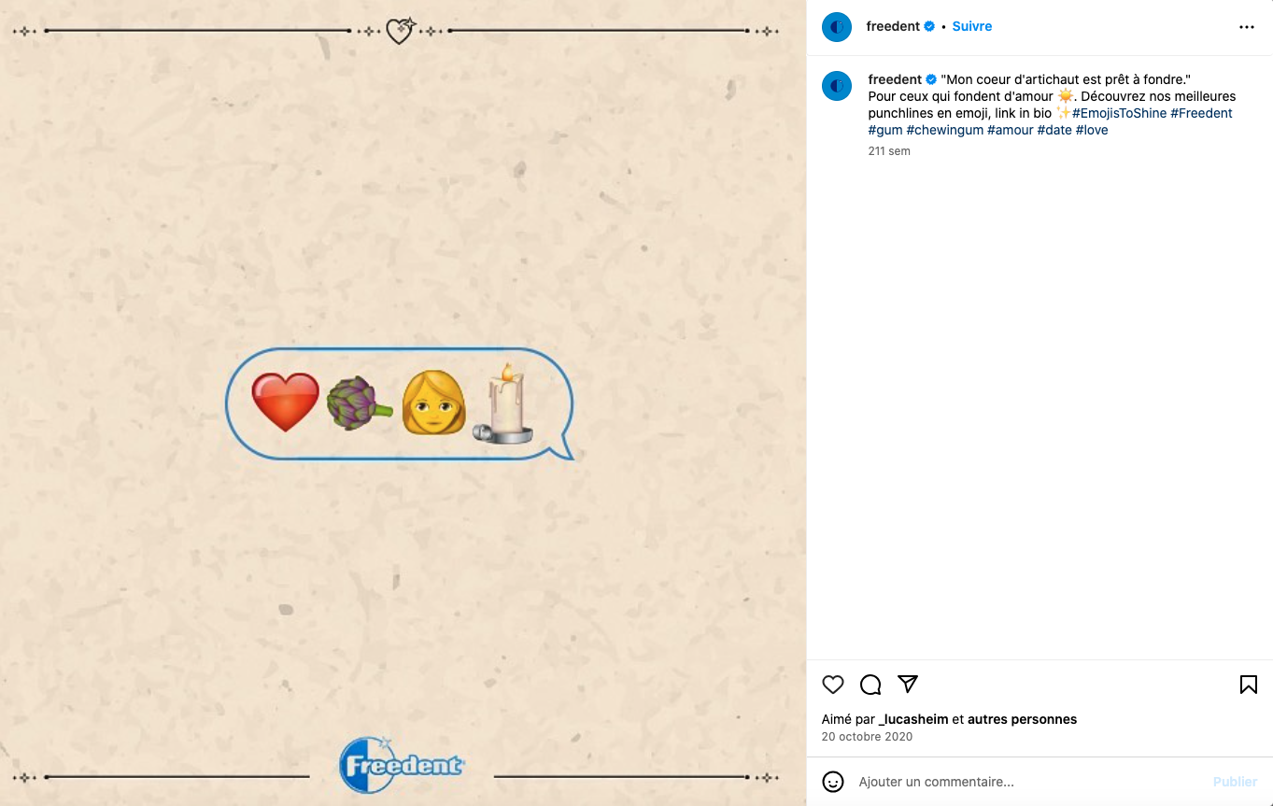The height and width of the screenshot is (806, 1273).
Task: Follow freedent with the Suivre button
Action: click(972, 26)
